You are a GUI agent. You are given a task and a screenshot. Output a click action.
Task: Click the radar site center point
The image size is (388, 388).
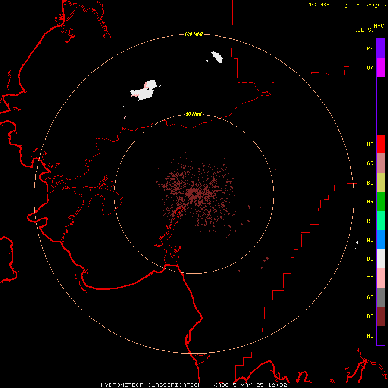point(194,194)
